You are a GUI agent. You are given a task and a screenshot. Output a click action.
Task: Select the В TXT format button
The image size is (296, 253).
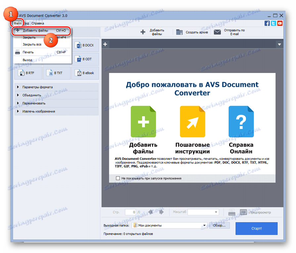57,73
